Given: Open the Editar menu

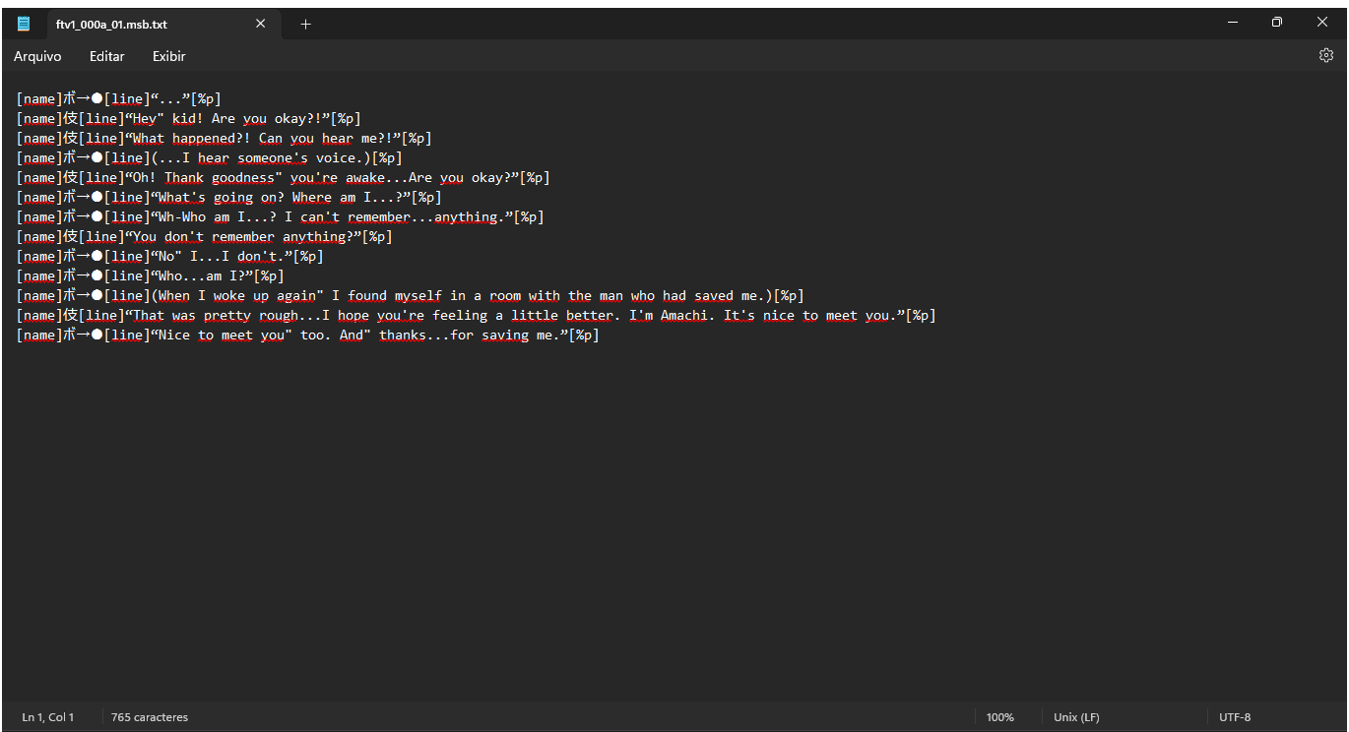Looking at the screenshot, I should point(106,56).
